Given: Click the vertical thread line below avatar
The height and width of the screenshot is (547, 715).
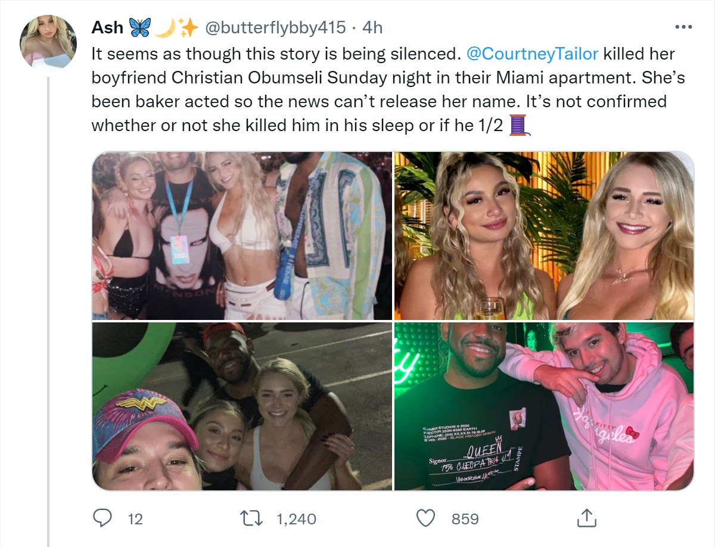Looking at the screenshot, I should click(48, 298).
